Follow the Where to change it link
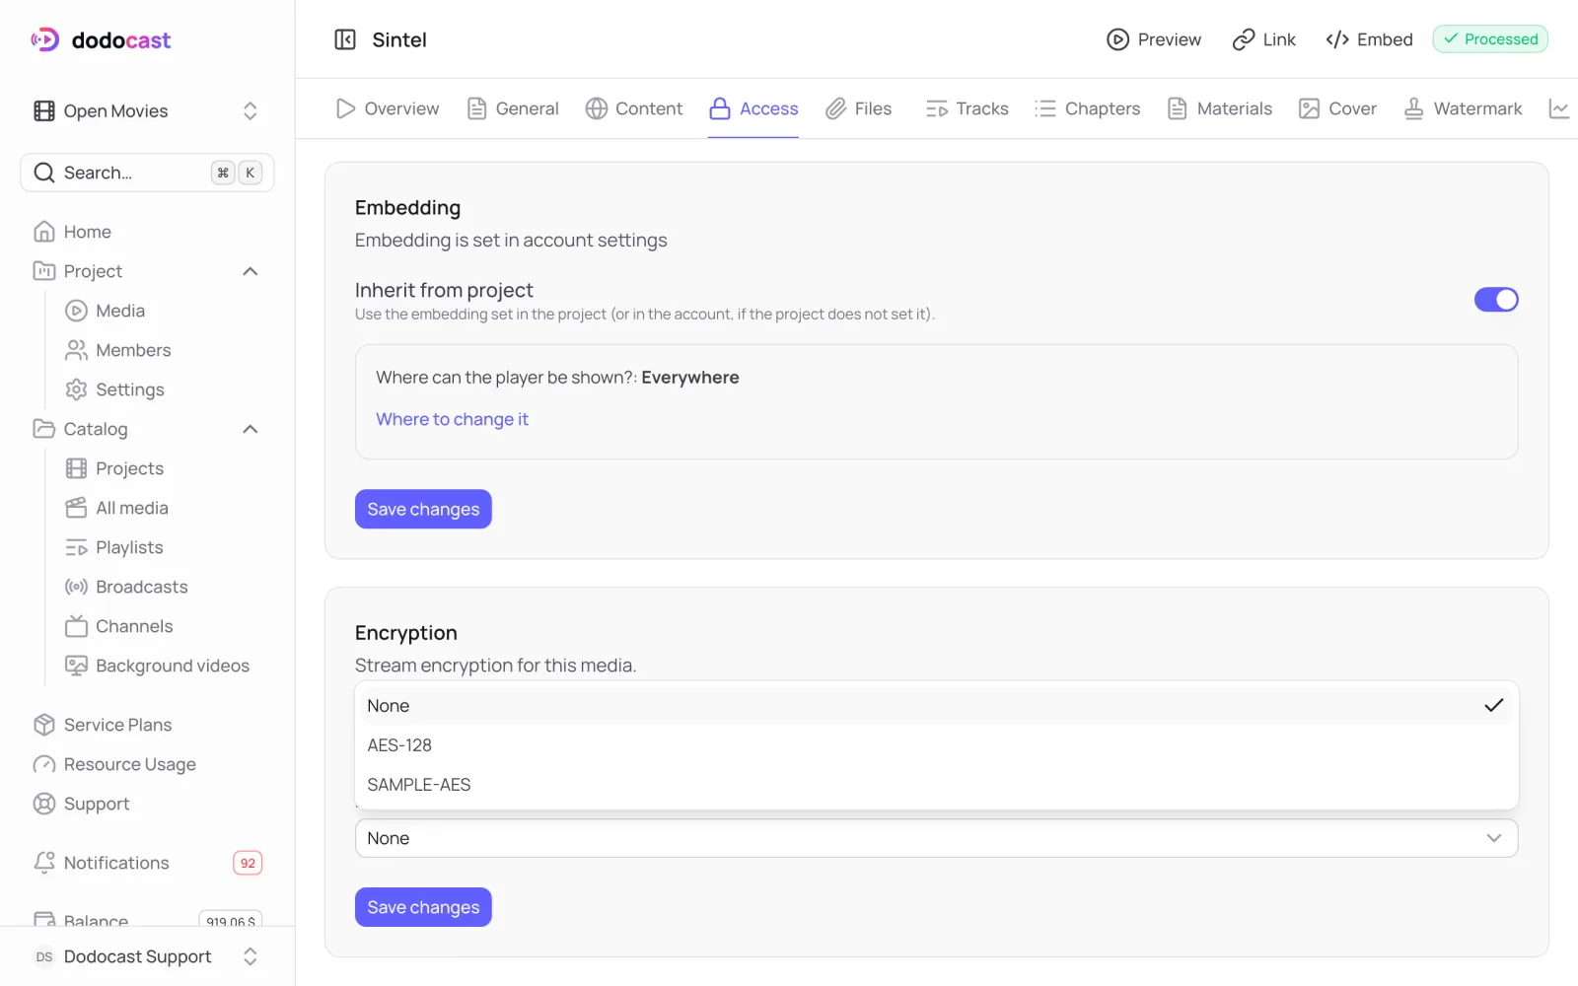This screenshot has width=1578, height=986. [452, 419]
